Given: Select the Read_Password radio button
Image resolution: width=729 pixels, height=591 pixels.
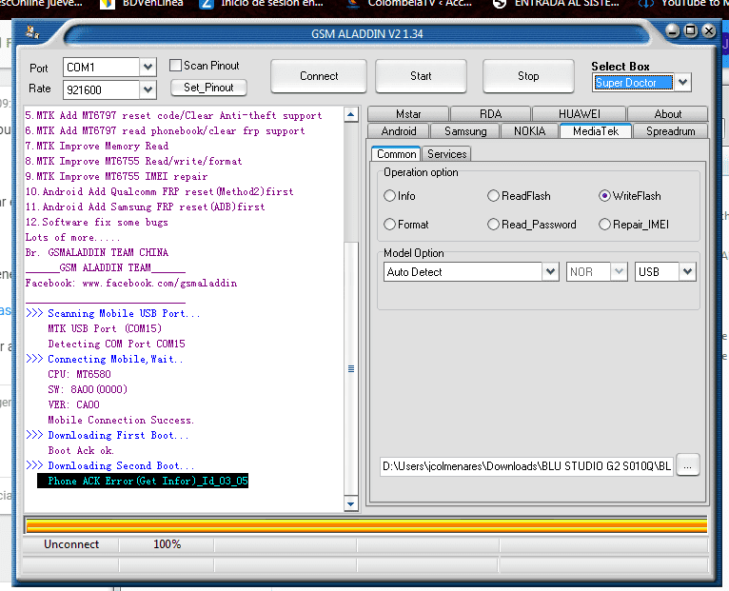Looking at the screenshot, I should click(493, 225).
